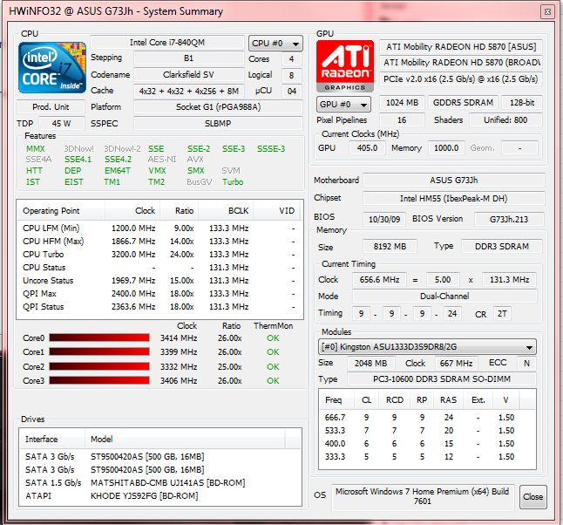Select the Intel Core i7-840QM name field
This screenshot has height=525, width=563.
click(x=167, y=43)
